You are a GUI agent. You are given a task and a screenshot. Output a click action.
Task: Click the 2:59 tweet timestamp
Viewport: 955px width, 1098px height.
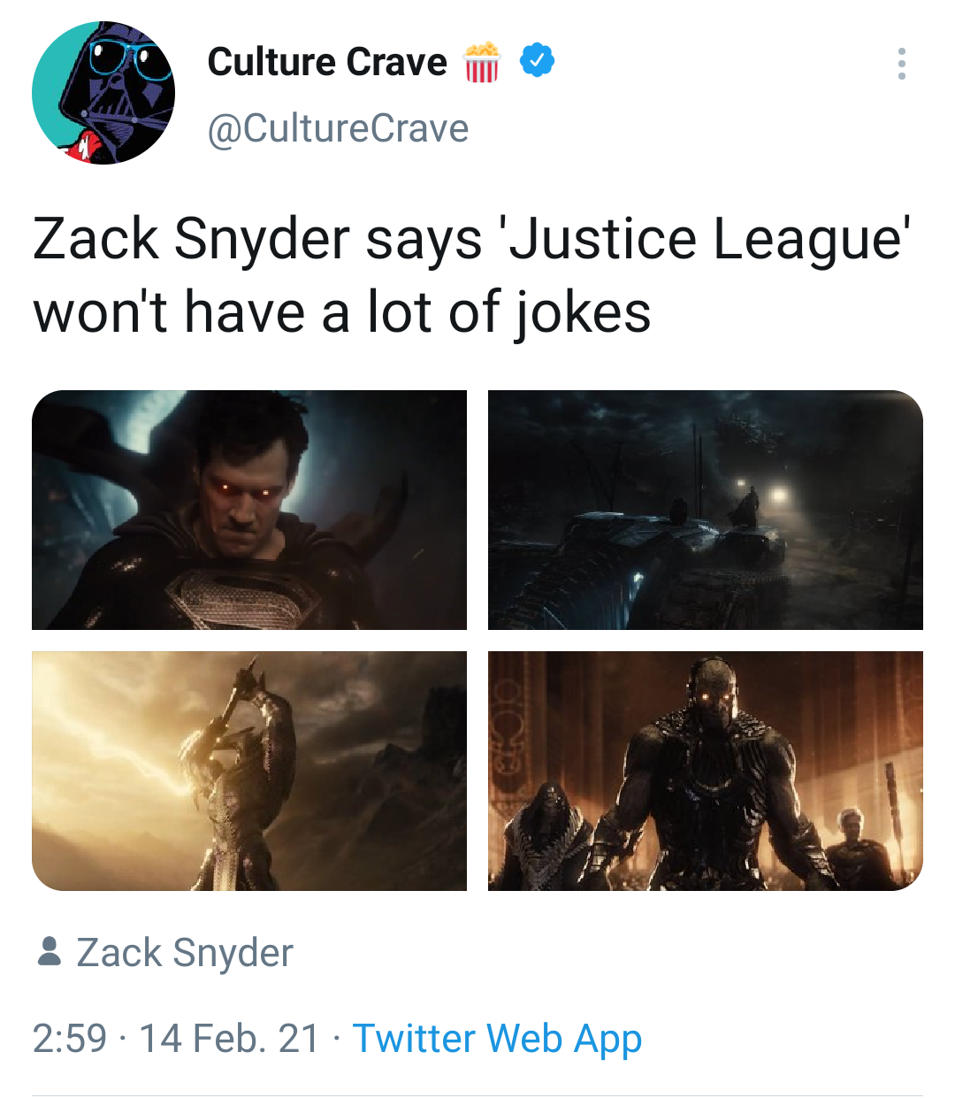tap(70, 1038)
